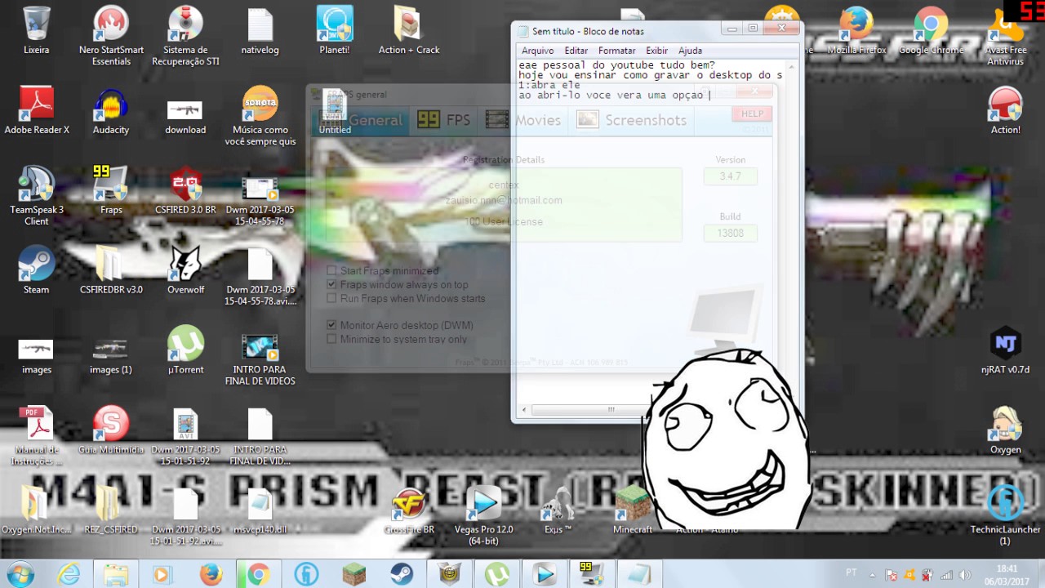Viewport: 1045px width, 588px height.
Task: Click Notepad's horizontal scrollbar
Action: [x=611, y=409]
